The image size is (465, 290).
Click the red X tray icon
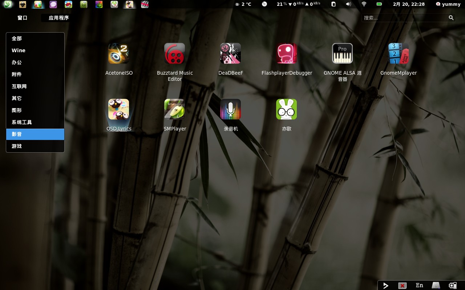point(403,286)
